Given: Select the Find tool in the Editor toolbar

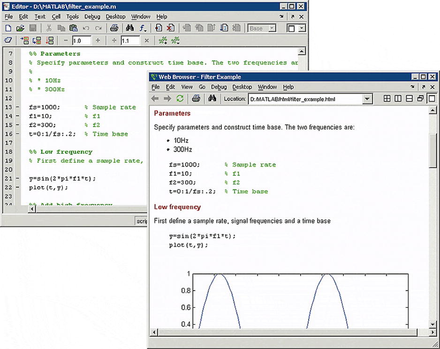Looking at the screenshot, I should [x=129, y=28].
